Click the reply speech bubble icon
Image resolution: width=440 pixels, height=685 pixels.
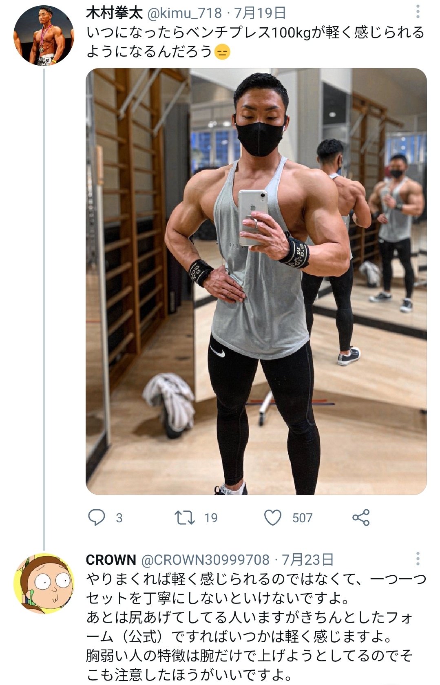click(97, 517)
